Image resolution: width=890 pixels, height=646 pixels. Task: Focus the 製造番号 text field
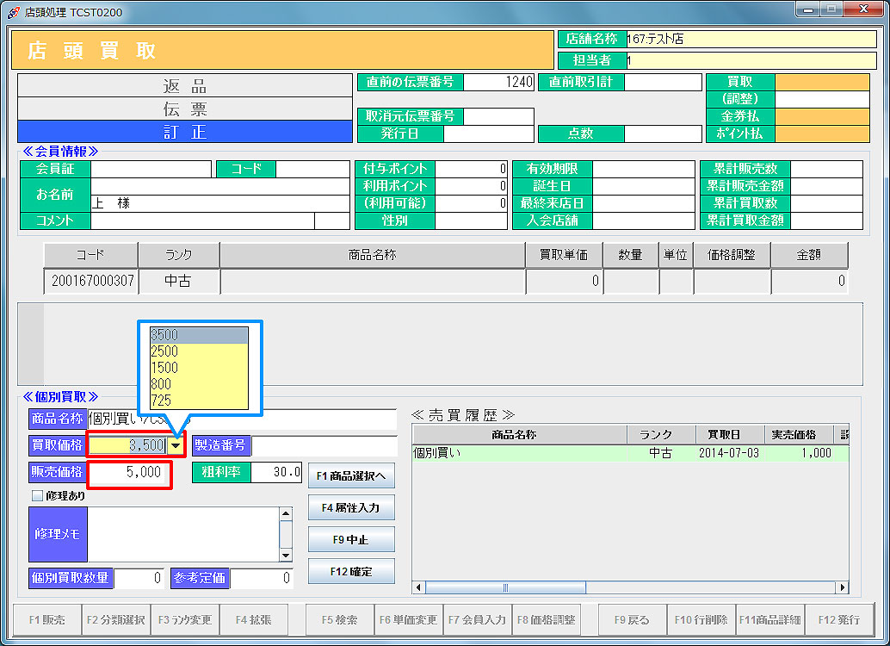click(324, 446)
